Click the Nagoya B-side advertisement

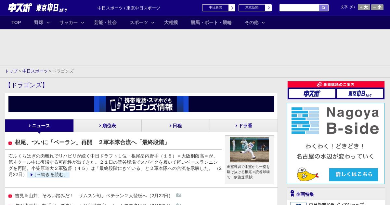click(x=336, y=143)
